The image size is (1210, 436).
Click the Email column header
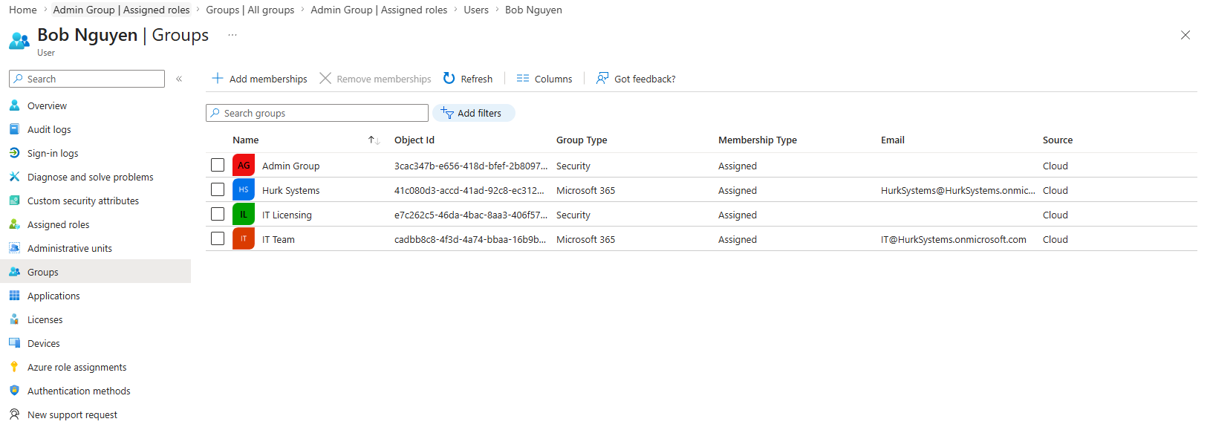893,140
